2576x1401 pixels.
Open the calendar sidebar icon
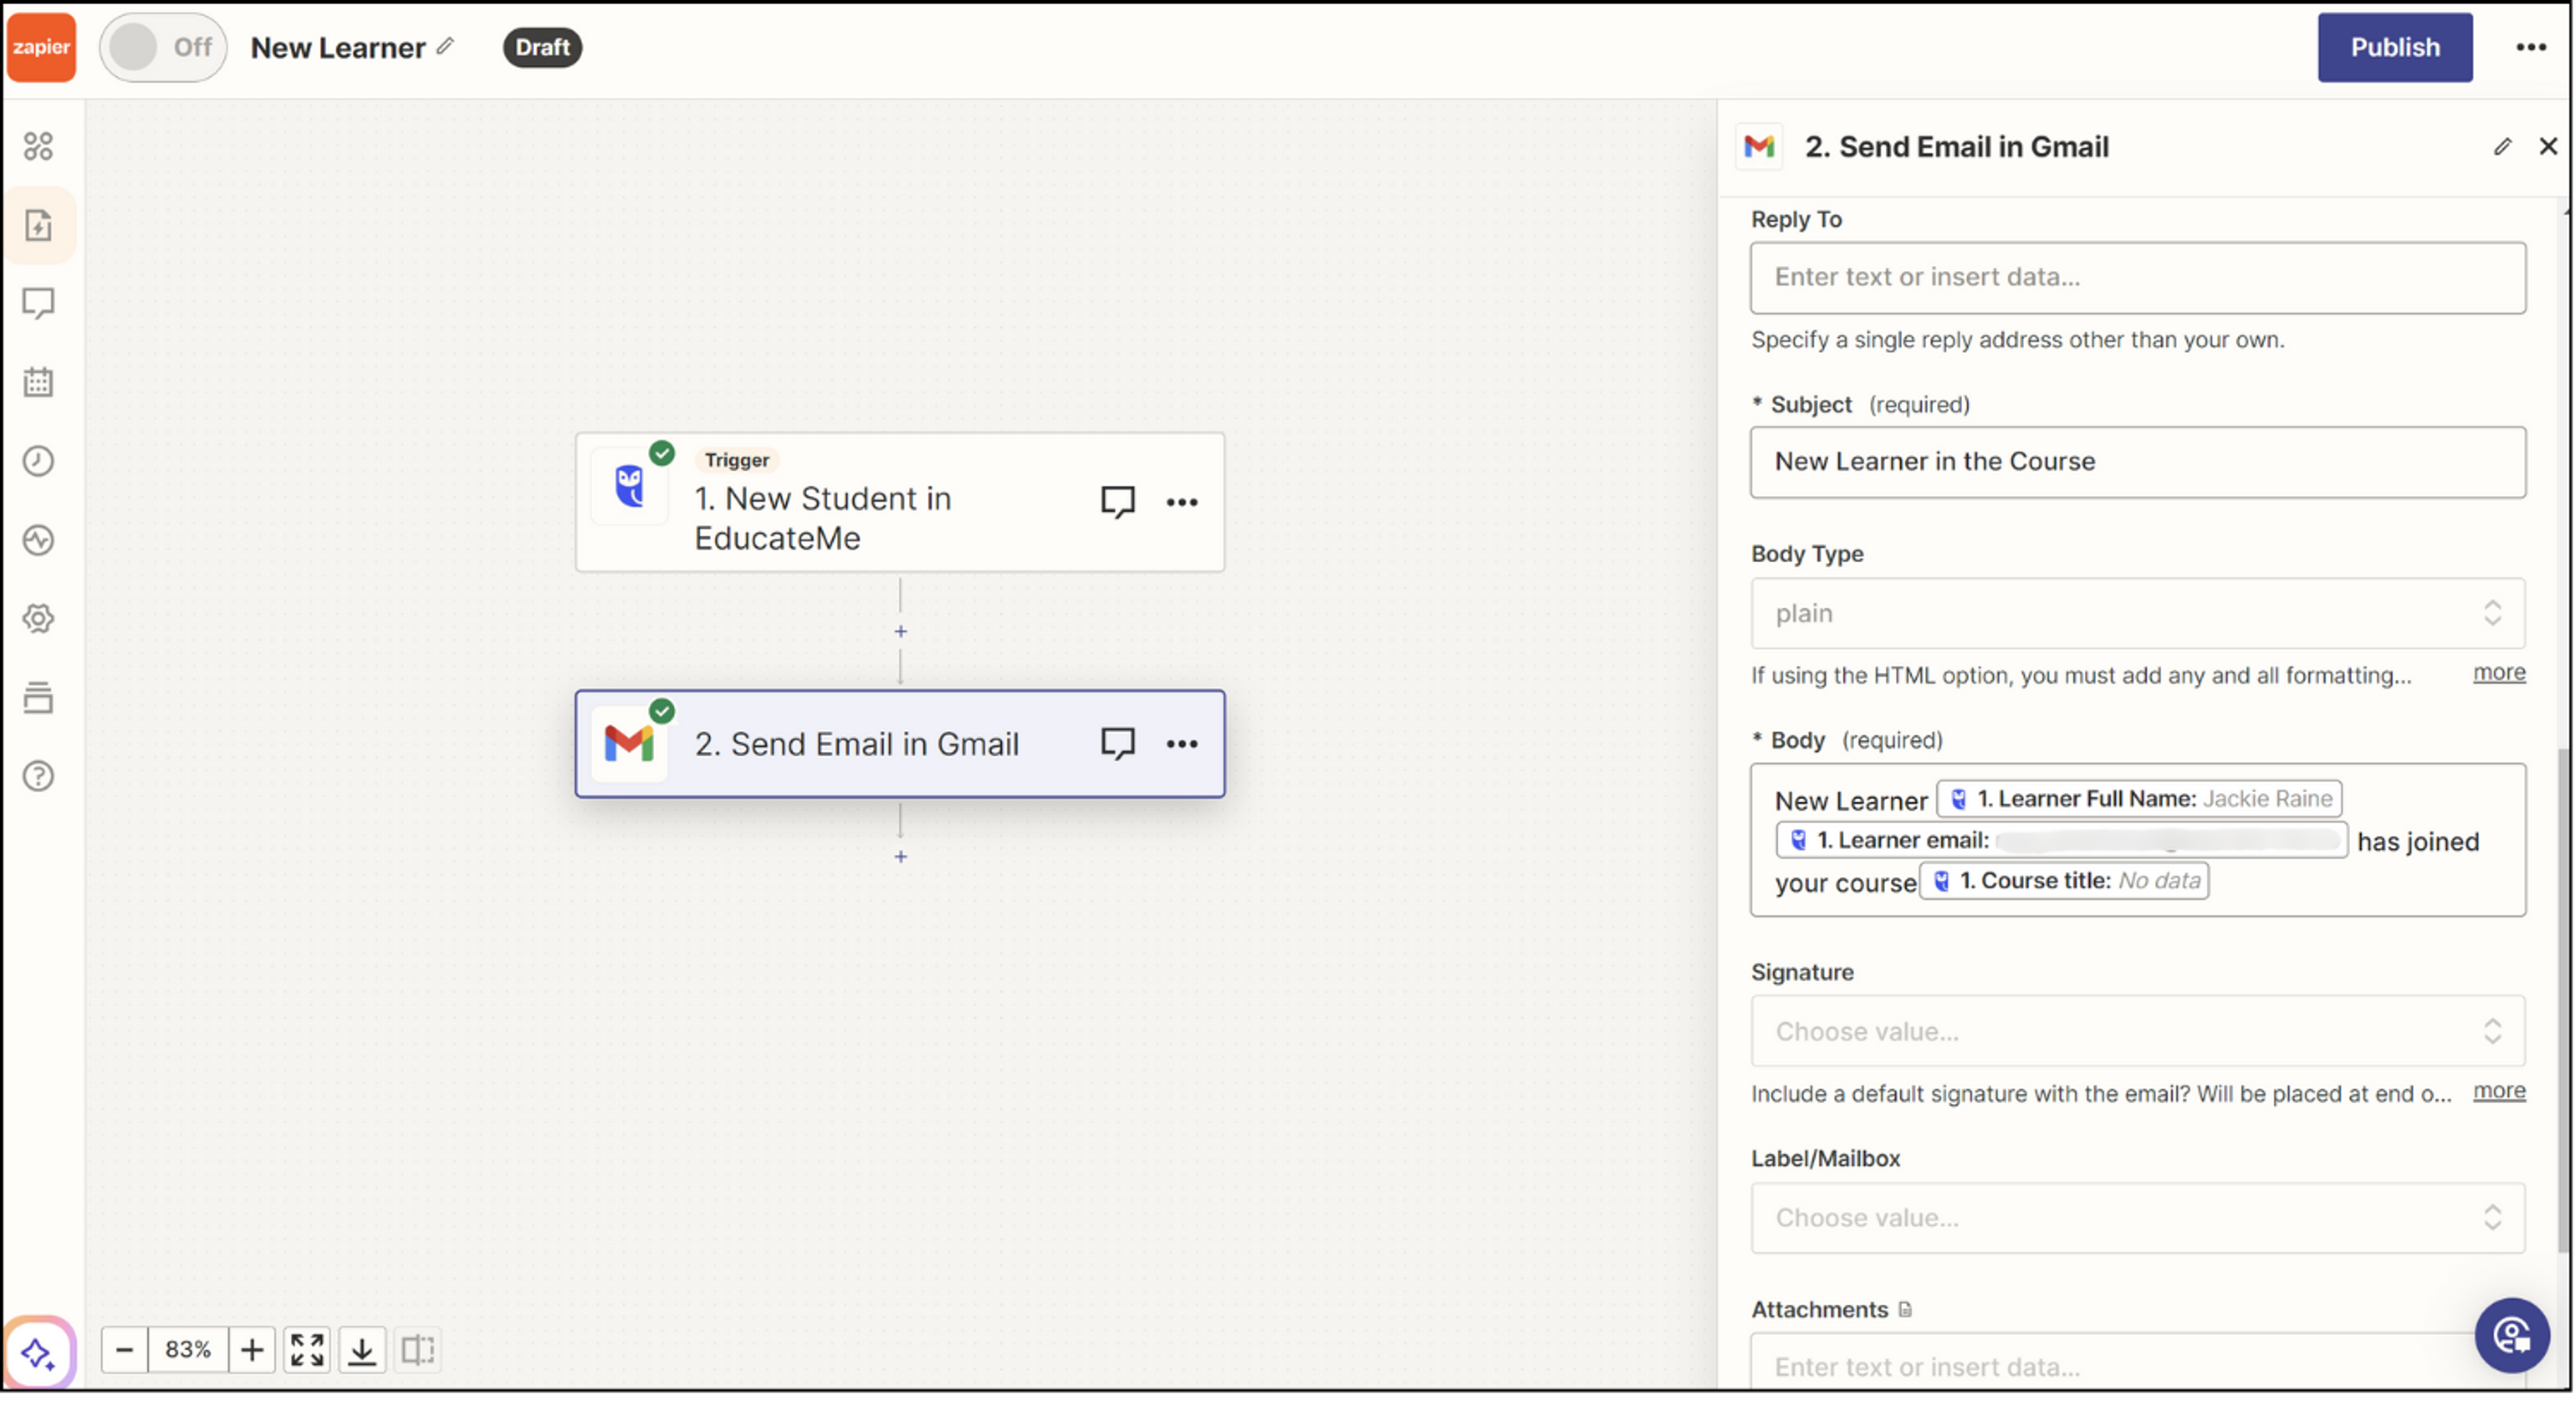38,382
